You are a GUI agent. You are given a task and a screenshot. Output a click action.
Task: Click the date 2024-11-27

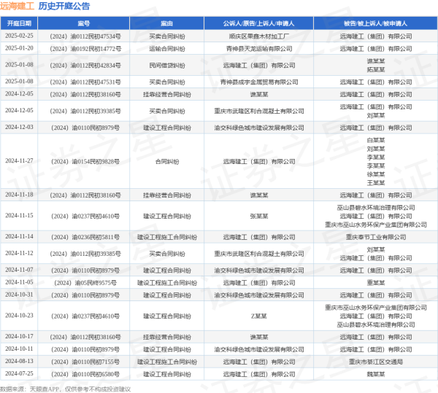[19, 161]
